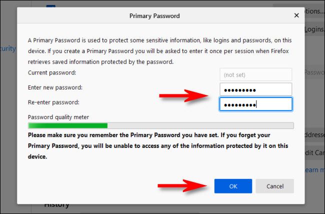Click the disabled Current password field
This screenshot has height=214, width=325.
(x=255, y=74)
